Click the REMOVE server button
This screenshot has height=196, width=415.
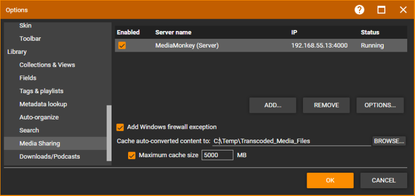point(326,105)
